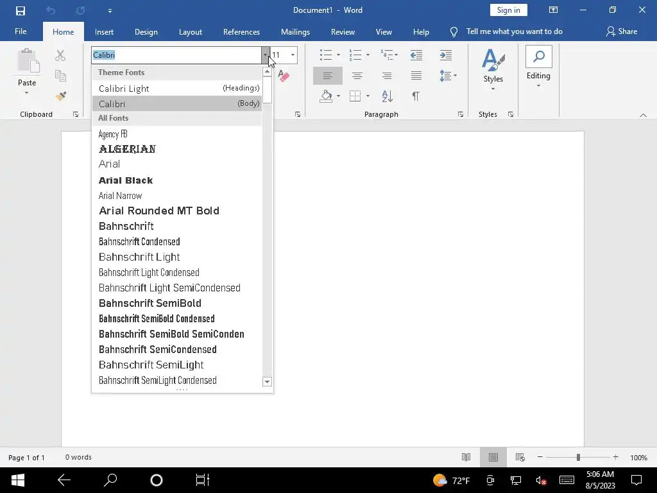The width and height of the screenshot is (657, 493).
Task: Click the Shading paint bucket icon
Action: [326, 96]
